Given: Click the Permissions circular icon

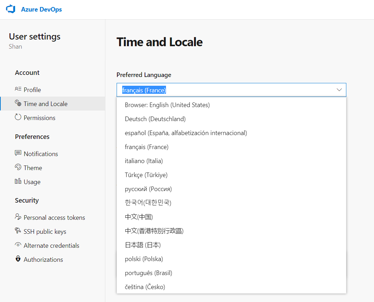Looking at the screenshot, I should [18, 117].
